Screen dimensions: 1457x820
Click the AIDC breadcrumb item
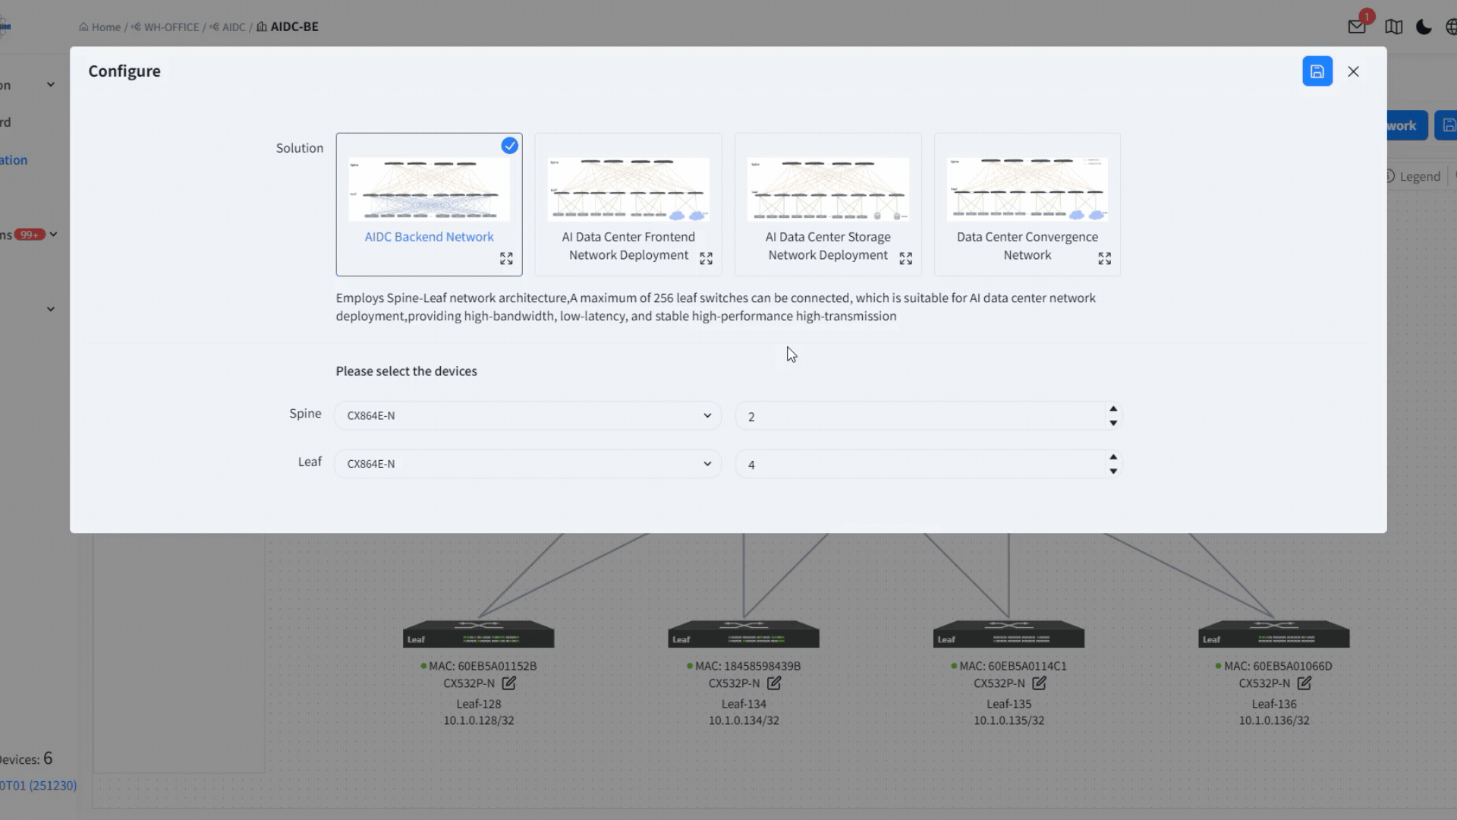click(233, 27)
